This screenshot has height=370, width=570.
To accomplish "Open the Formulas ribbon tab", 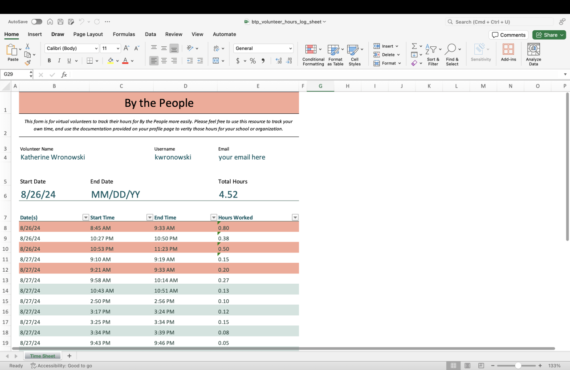I will click(124, 34).
